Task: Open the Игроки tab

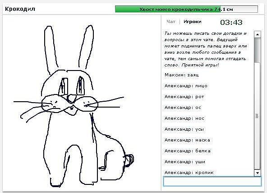Action: [193, 22]
